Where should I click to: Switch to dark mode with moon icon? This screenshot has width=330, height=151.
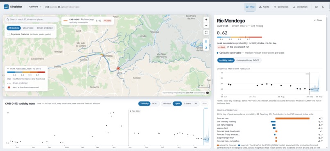(x=323, y=7)
